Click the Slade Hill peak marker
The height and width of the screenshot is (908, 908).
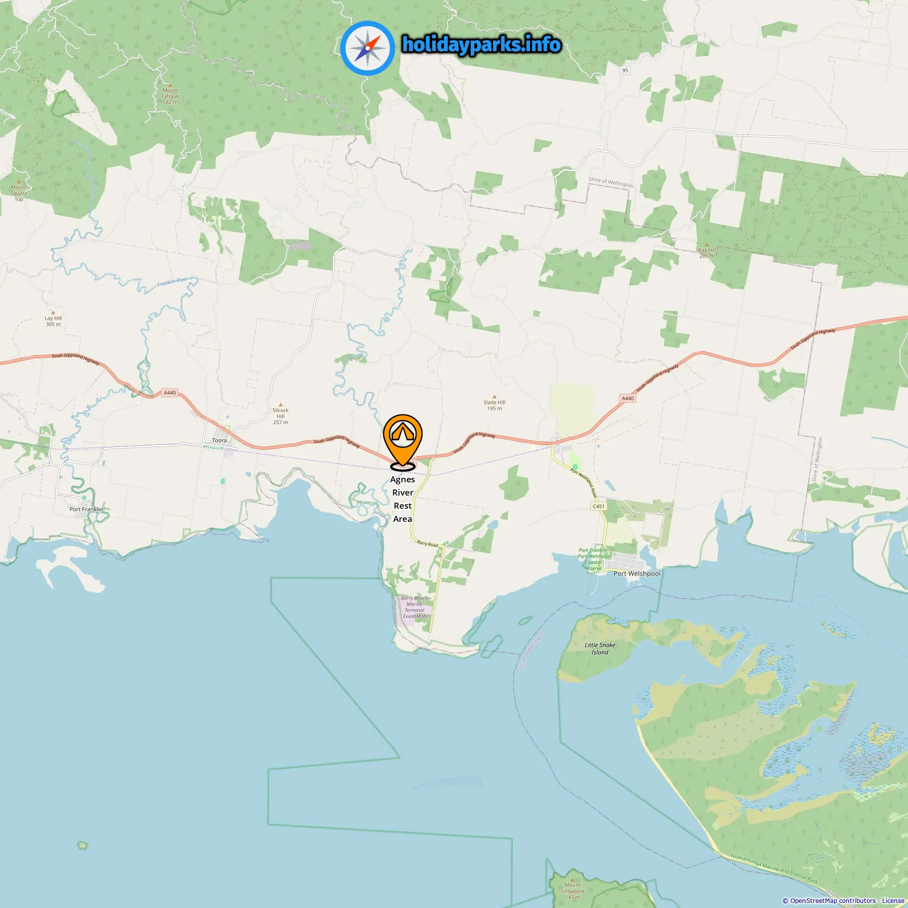click(x=495, y=397)
